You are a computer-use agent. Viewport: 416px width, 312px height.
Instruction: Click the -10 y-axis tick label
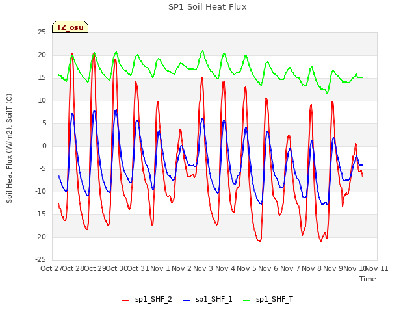click(41, 192)
